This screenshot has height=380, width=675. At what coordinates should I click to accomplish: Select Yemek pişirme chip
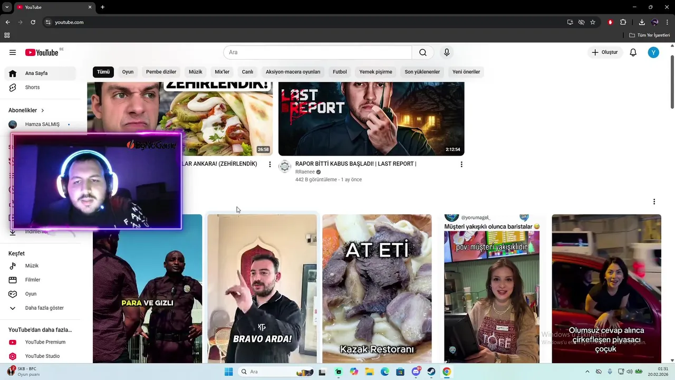(x=376, y=72)
